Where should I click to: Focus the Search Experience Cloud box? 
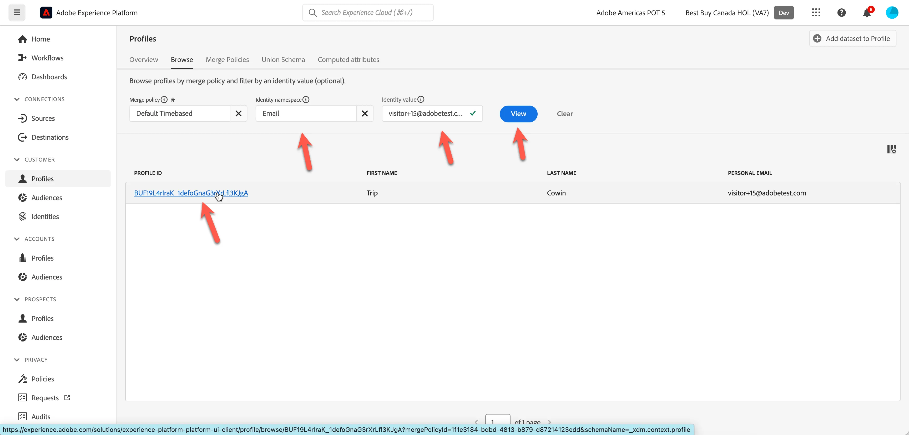tap(368, 13)
